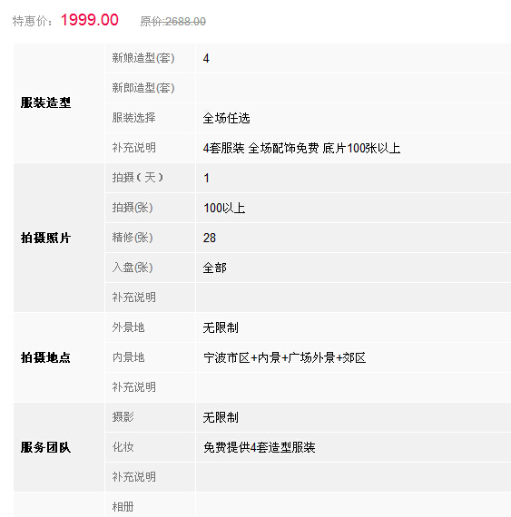Viewport: 511px width, 517px height.
Task: Click the 入盘(张) value 全部
Action: point(215,268)
